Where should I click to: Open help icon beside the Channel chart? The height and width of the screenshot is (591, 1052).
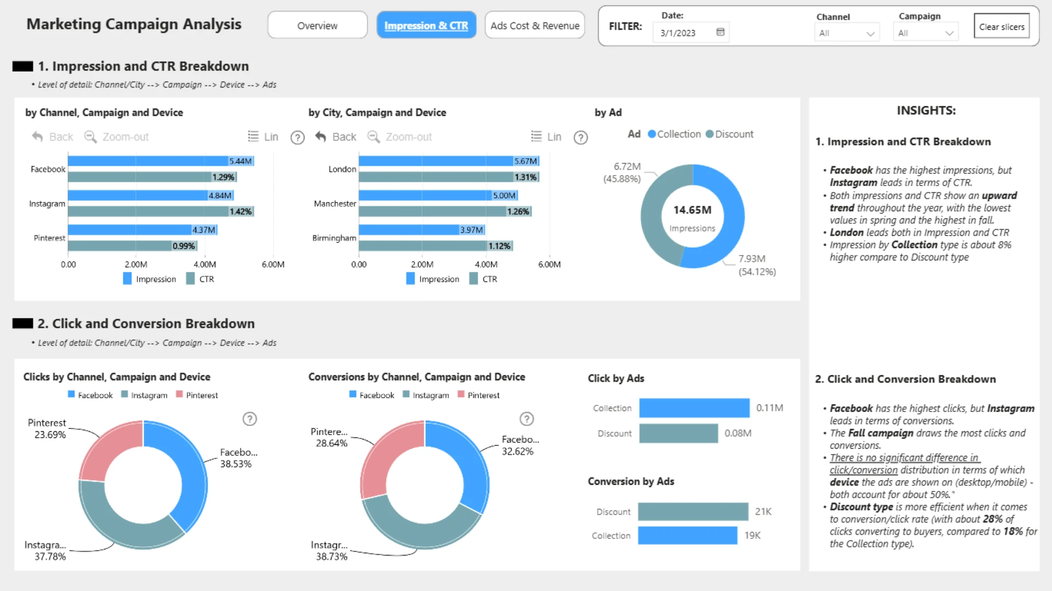[x=298, y=137]
